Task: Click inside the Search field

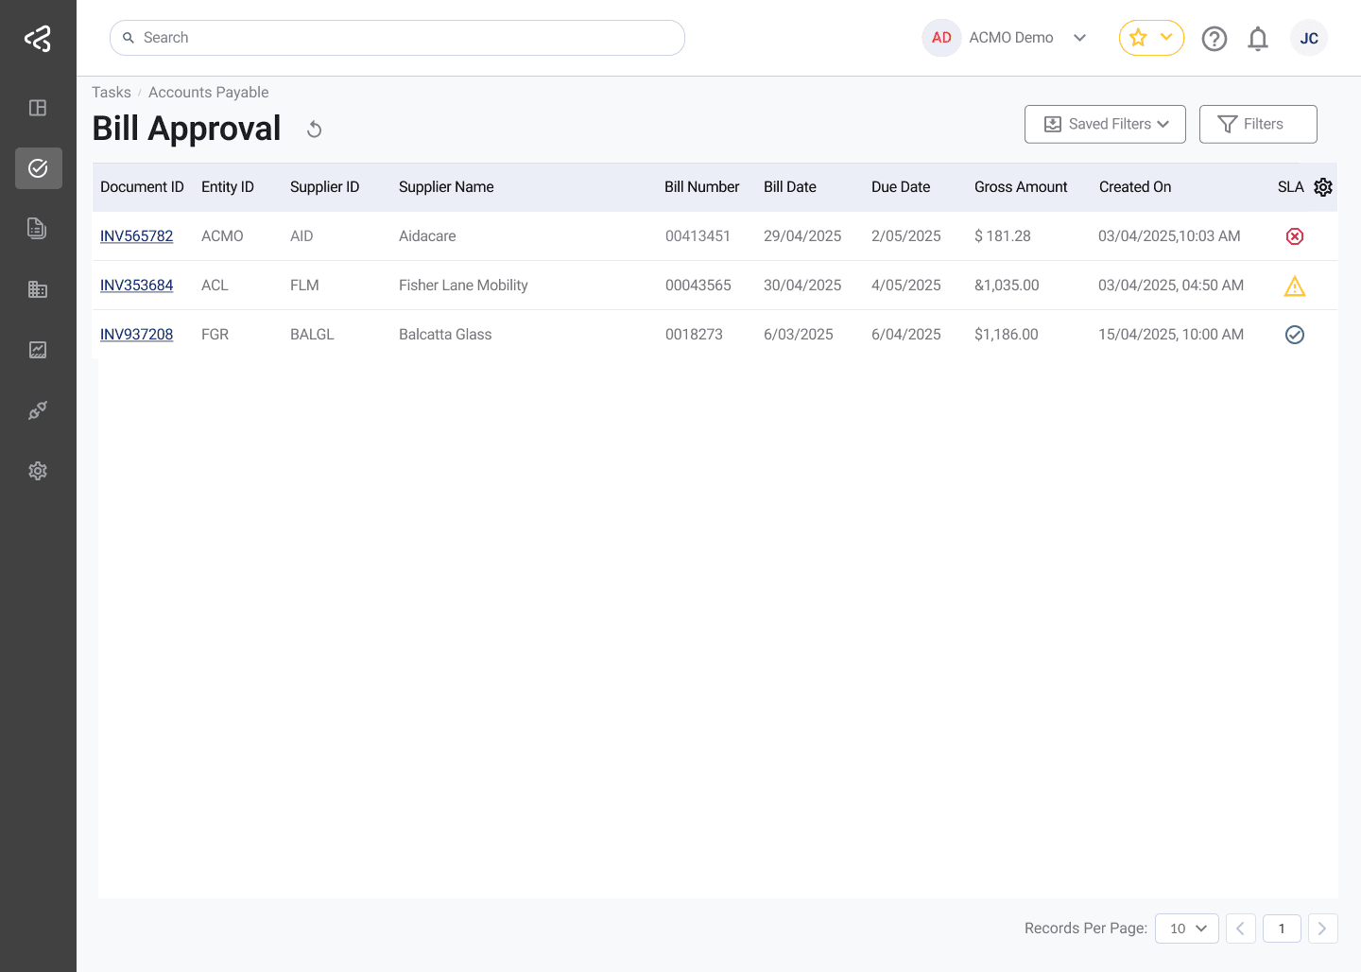Action: tap(397, 37)
